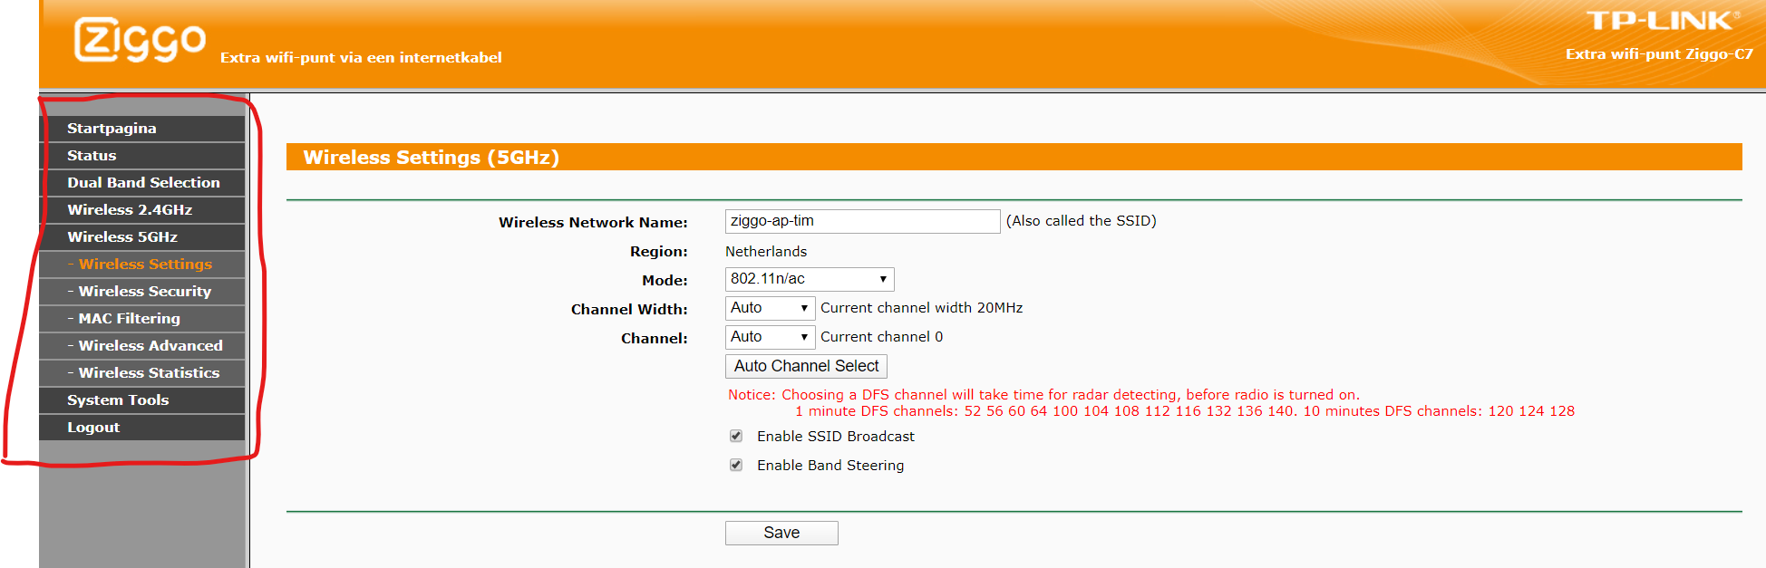Go to Startpagina menu item
The width and height of the screenshot is (1766, 568).
point(112,129)
